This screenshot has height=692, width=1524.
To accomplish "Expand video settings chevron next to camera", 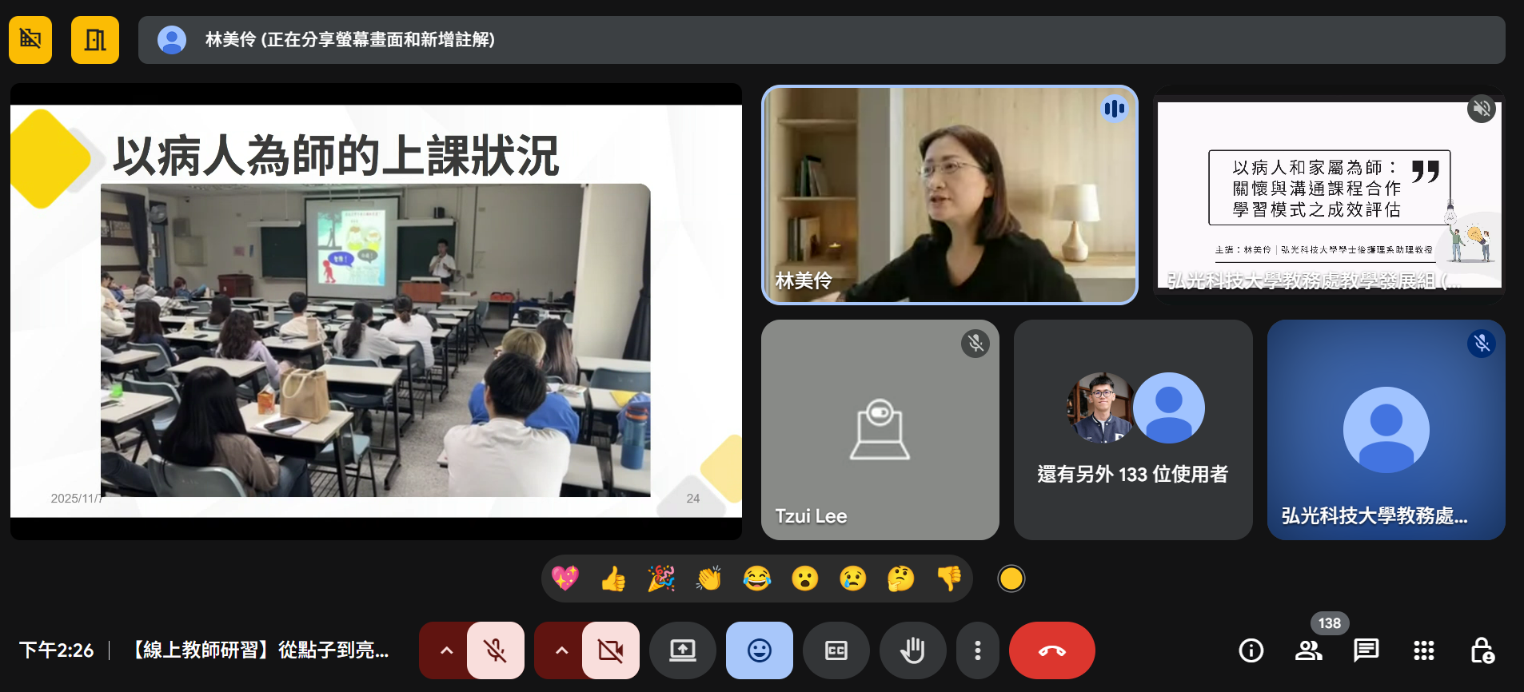I will click(x=561, y=650).
